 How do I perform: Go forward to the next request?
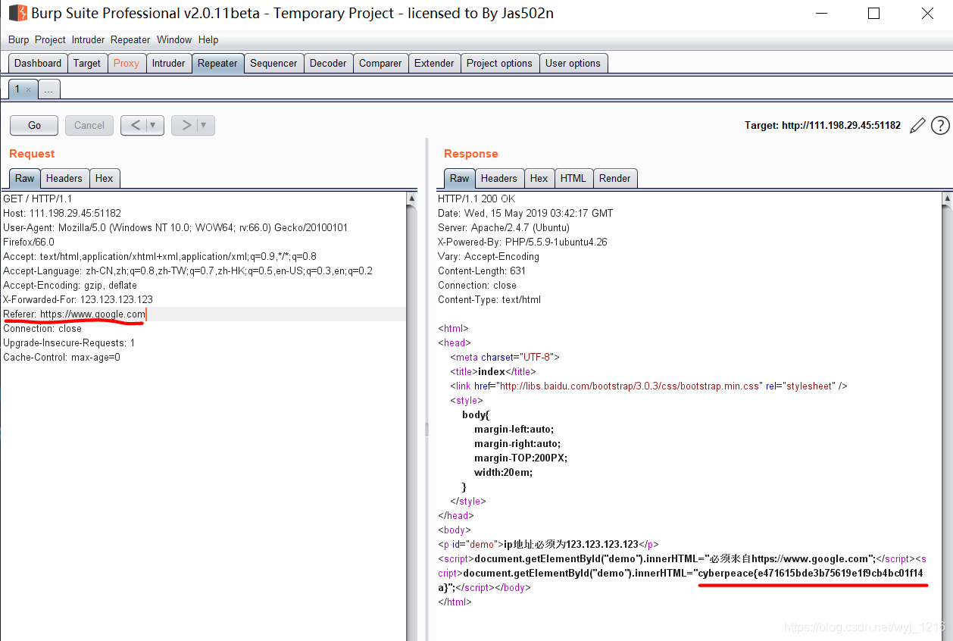(x=186, y=125)
